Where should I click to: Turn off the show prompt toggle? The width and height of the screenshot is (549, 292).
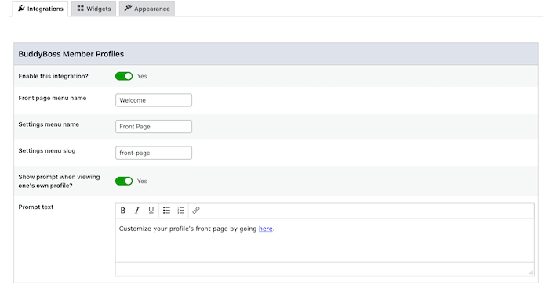point(124,181)
